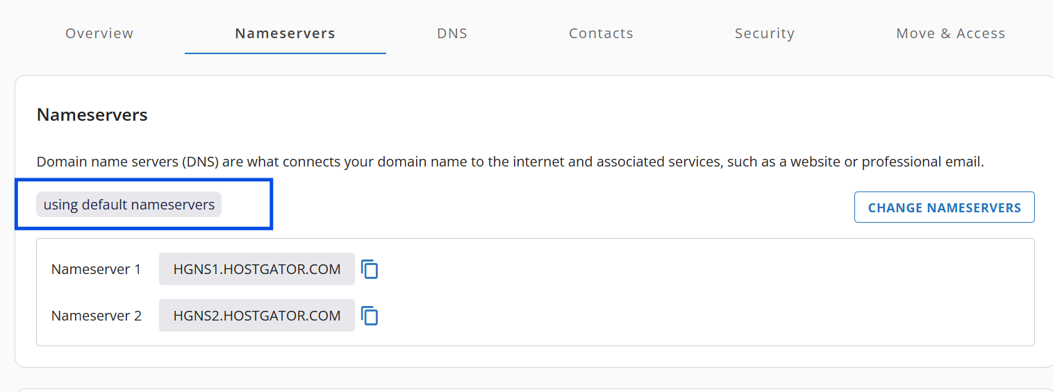Click the 'Nameserver 1' label
The image size is (1053, 392).
[x=96, y=269]
